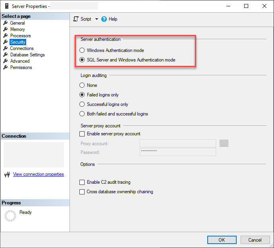Image resolution: width=274 pixels, height=248 pixels.
Task: Click the wrench icon beside Permissions
Action: point(6,67)
